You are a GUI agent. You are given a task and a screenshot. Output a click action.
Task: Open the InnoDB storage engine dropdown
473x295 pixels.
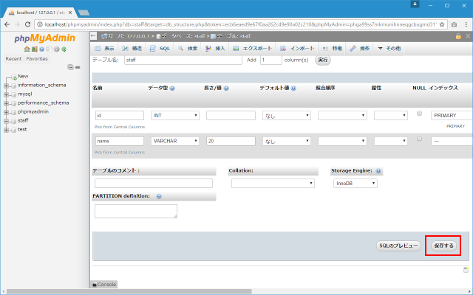click(355, 183)
